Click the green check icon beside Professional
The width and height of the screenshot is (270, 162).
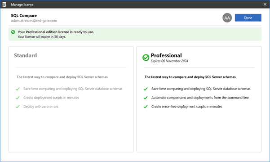146,58
